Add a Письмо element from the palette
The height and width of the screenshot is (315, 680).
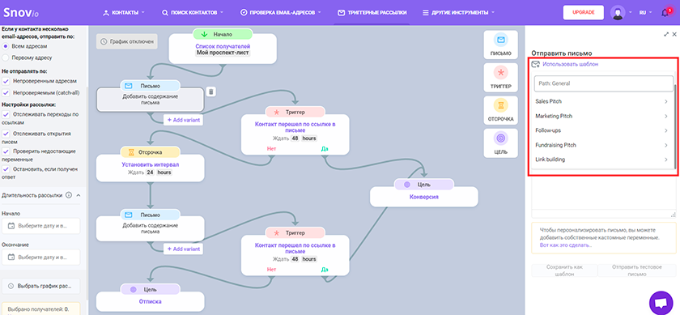click(501, 45)
